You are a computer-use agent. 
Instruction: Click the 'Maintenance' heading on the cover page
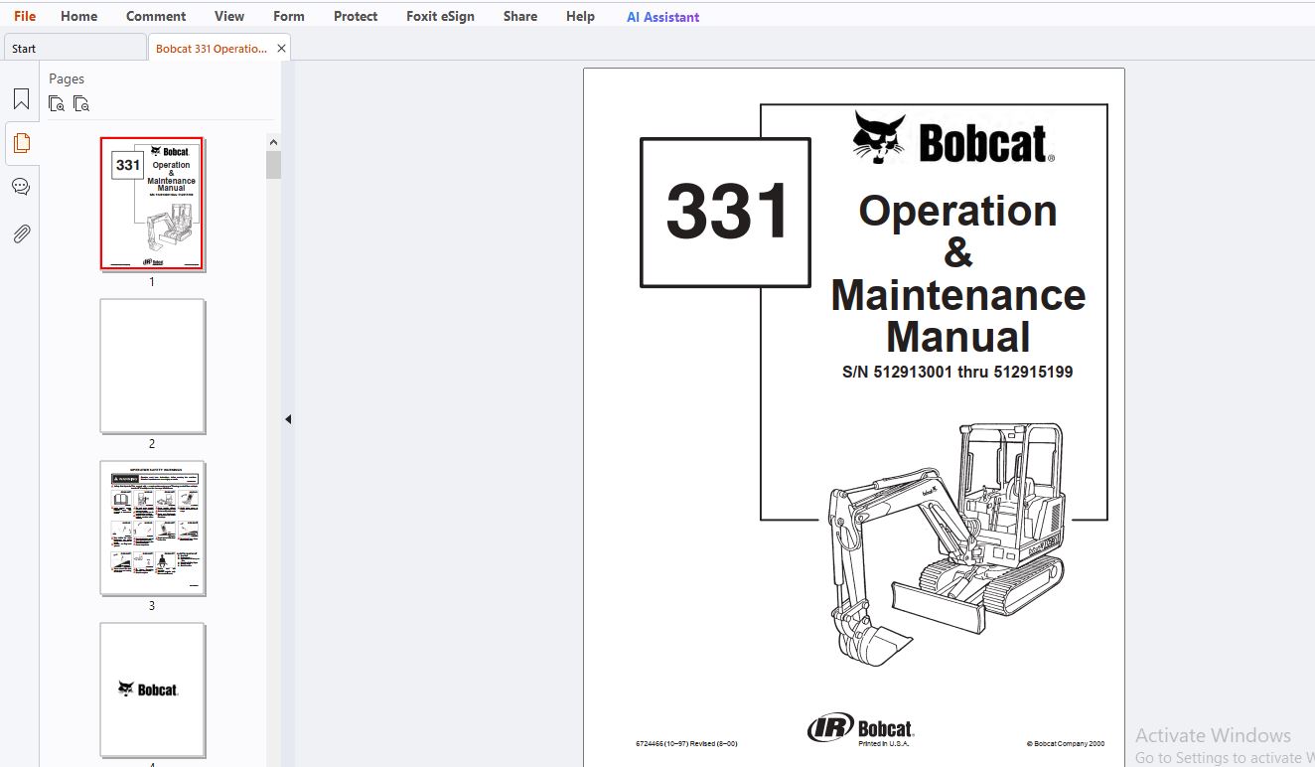[x=957, y=295]
